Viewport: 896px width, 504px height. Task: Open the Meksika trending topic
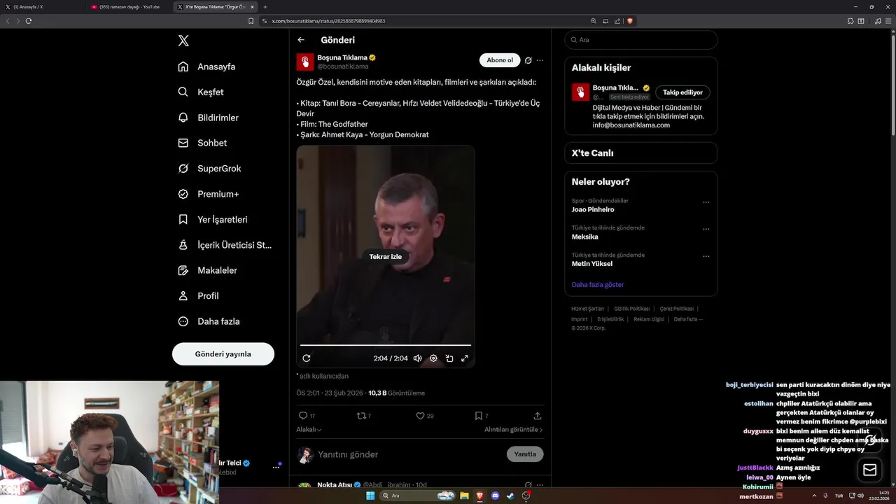[585, 237]
